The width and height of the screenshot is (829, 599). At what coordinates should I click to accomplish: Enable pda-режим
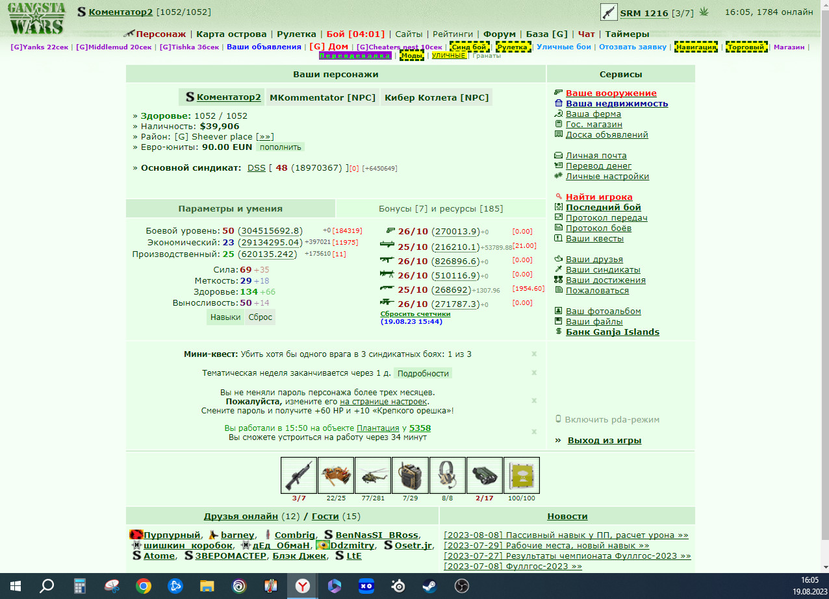tap(607, 420)
